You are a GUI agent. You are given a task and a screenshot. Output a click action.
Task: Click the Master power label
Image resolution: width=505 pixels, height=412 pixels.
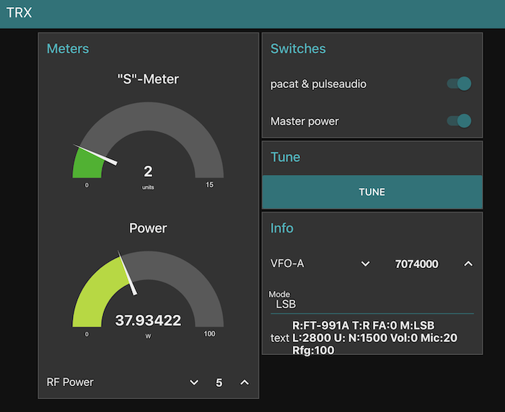pyautogui.click(x=304, y=121)
